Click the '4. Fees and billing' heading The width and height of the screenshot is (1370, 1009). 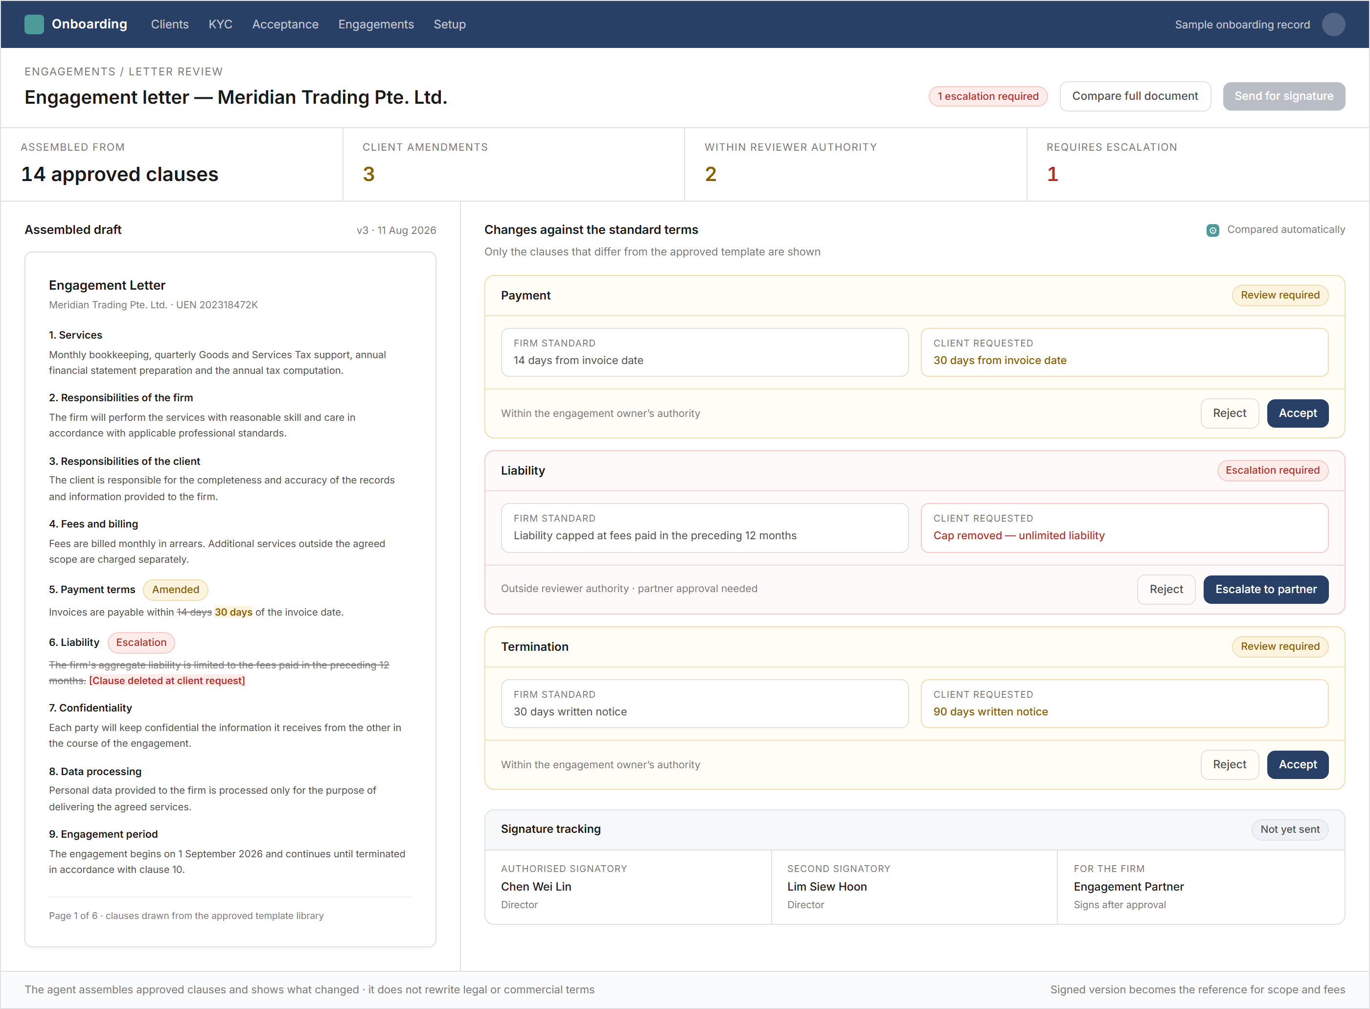pyautogui.click(x=93, y=524)
